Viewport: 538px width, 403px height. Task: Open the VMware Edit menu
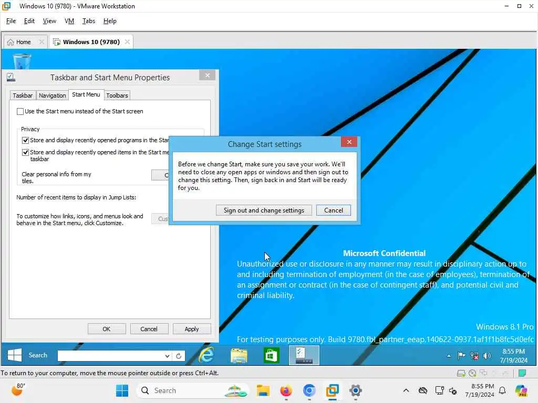pyautogui.click(x=29, y=21)
